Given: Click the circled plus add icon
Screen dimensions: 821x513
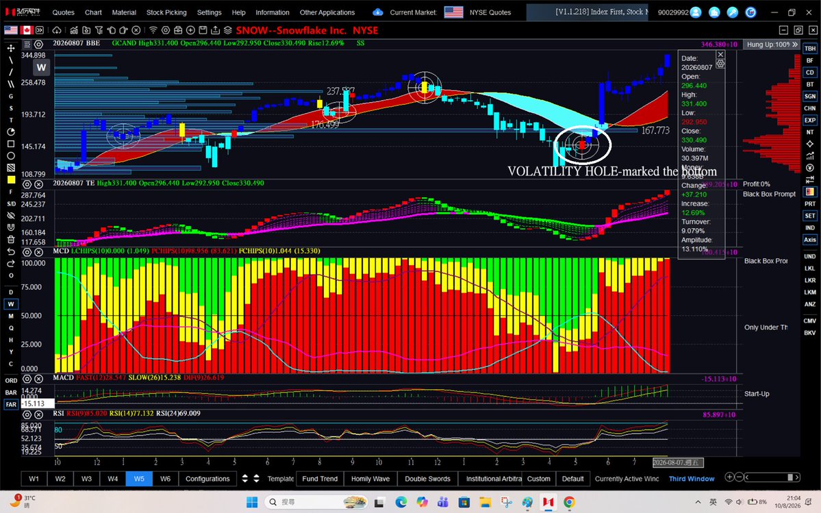Looking at the screenshot, I should 190,30.
